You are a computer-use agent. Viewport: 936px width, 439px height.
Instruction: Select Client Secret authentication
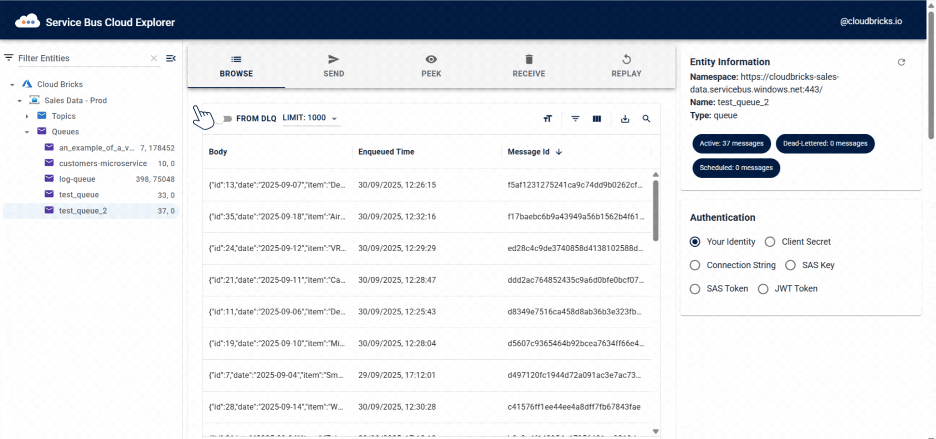pos(770,242)
